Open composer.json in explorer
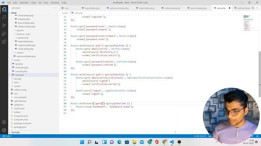 click(x=21, y=116)
